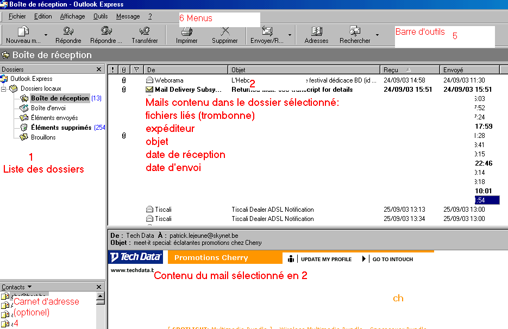Click the Supprimer delete icon
The image size is (508, 329).
point(225,31)
